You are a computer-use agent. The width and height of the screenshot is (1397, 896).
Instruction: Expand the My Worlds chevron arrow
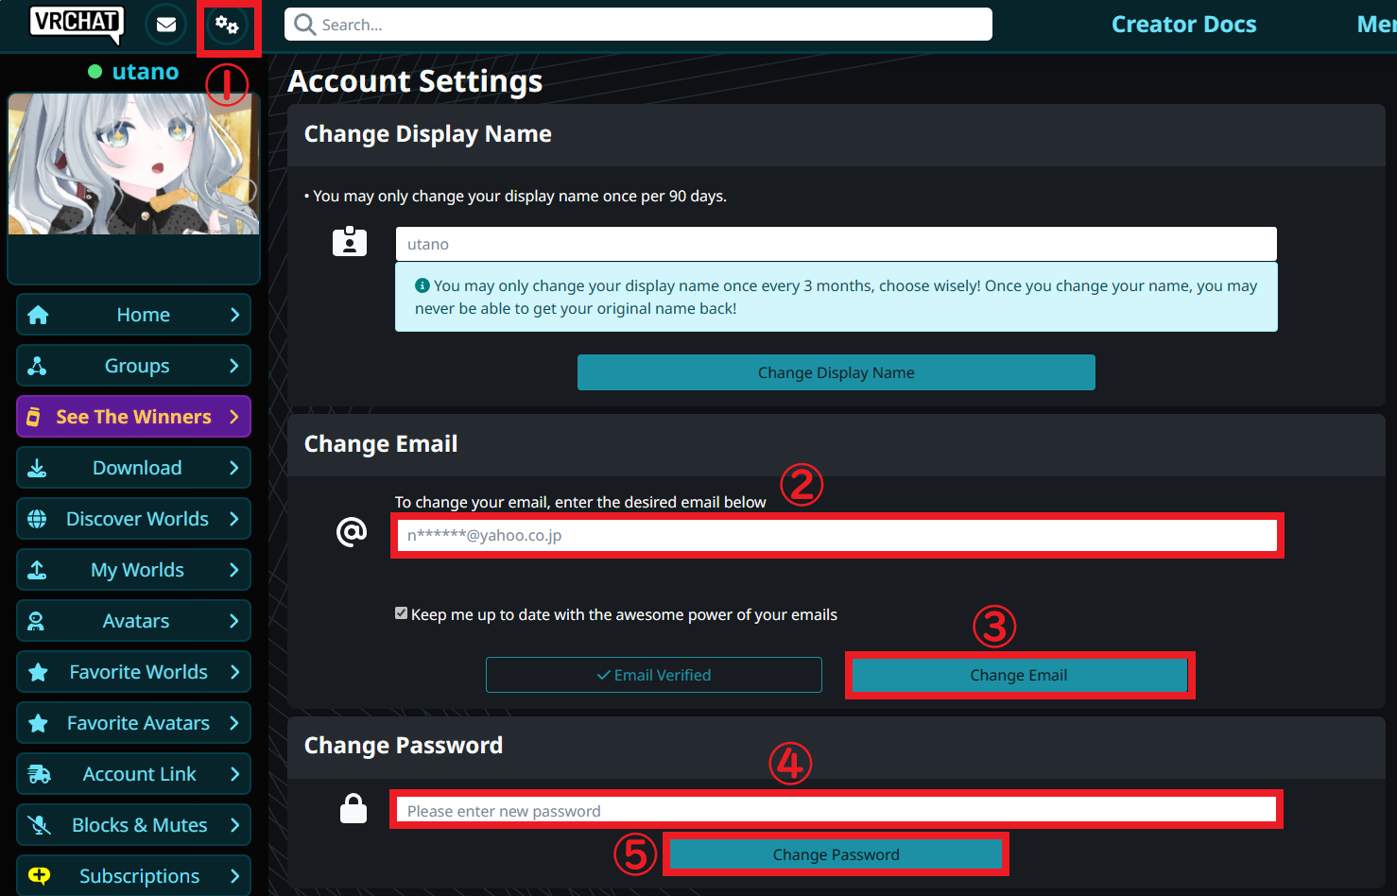tap(234, 570)
